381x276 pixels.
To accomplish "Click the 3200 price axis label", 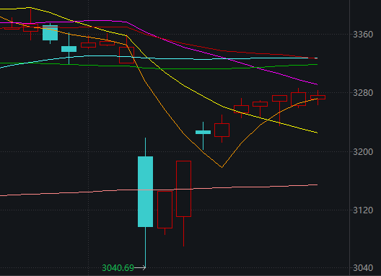I will pyautogui.click(x=363, y=152).
